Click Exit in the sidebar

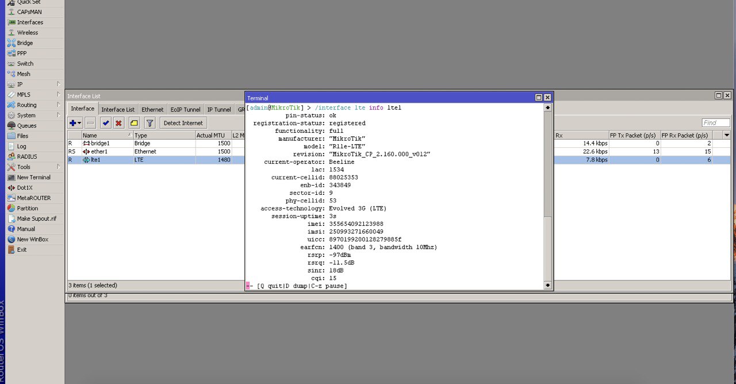point(22,250)
